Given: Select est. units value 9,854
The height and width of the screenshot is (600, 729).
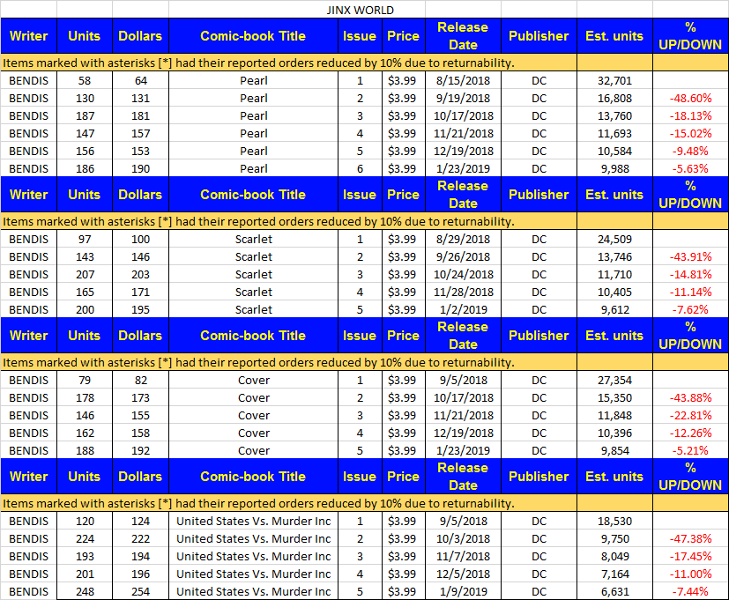Looking at the screenshot, I should tap(614, 451).
